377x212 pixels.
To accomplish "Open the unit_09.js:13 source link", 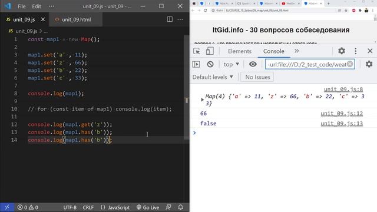I will pyautogui.click(x=342, y=124).
